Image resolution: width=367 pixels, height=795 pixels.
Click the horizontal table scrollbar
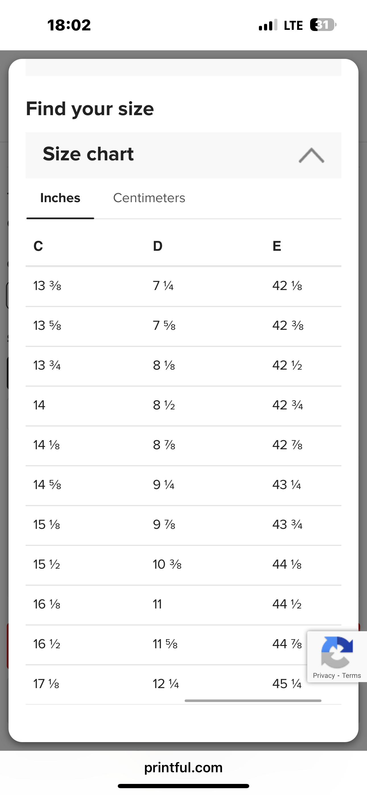click(253, 701)
